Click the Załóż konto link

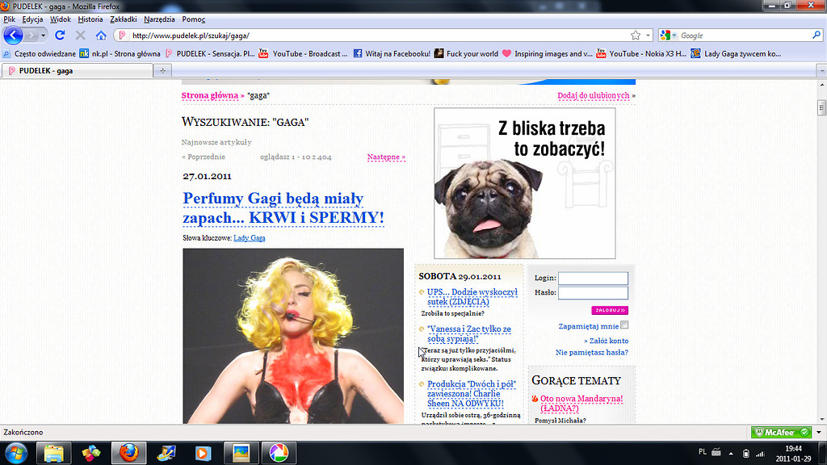coord(609,341)
